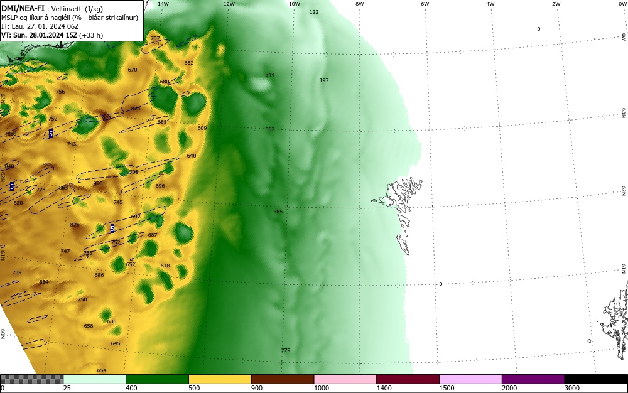Select the CAPE value 609
Viewport: 628px width, 393px height.
(x=202, y=128)
